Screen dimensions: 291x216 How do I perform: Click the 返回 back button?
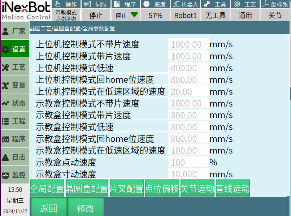coord(48,208)
